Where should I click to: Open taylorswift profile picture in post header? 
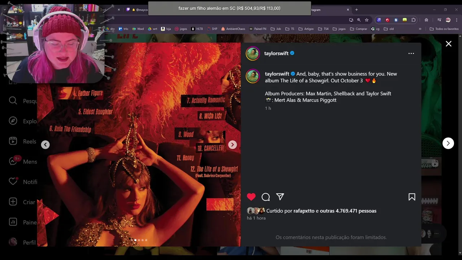[x=253, y=53]
